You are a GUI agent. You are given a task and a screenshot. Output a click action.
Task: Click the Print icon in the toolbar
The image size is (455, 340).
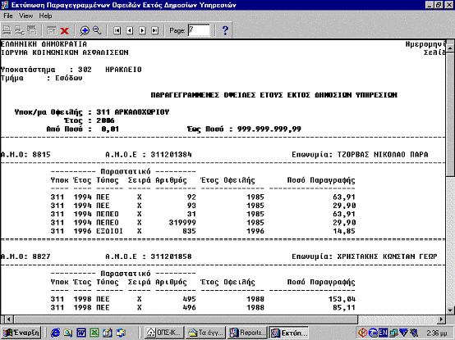point(7,30)
